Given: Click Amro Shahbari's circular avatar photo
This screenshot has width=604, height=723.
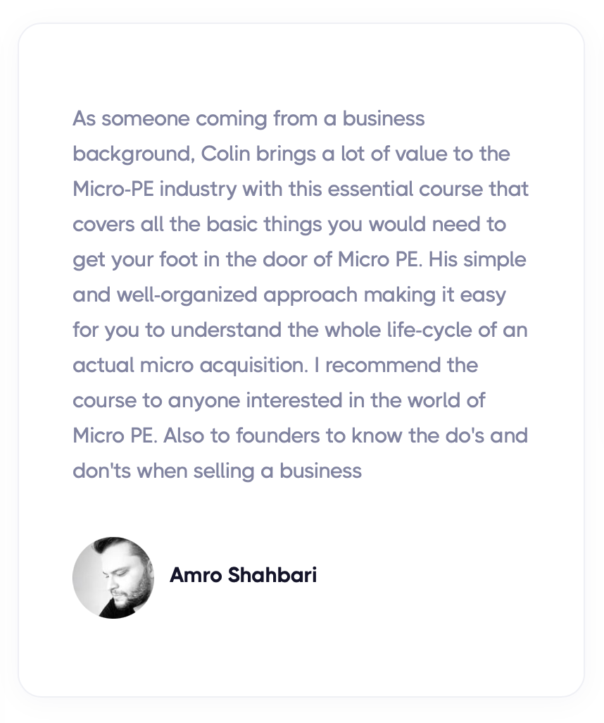Looking at the screenshot, I should click(x=113, y=577).
